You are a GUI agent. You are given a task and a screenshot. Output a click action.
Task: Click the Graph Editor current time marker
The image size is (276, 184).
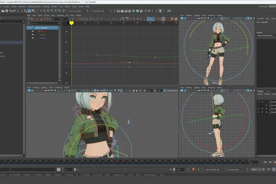tap(71, 23)
